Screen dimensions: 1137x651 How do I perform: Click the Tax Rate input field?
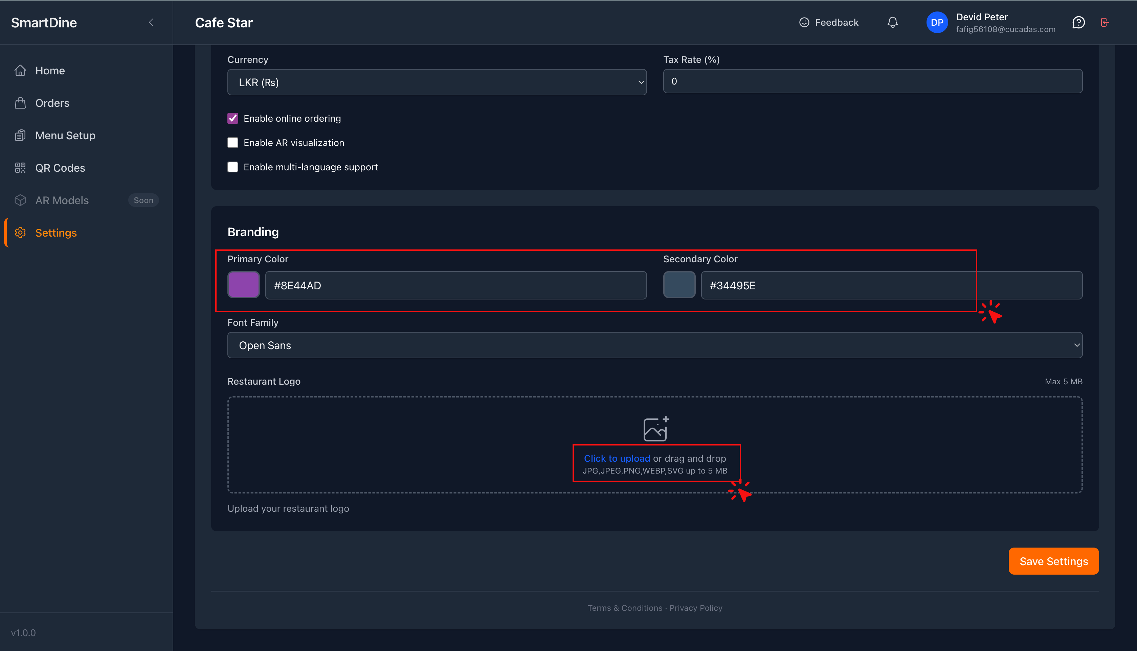pos(872,81)
